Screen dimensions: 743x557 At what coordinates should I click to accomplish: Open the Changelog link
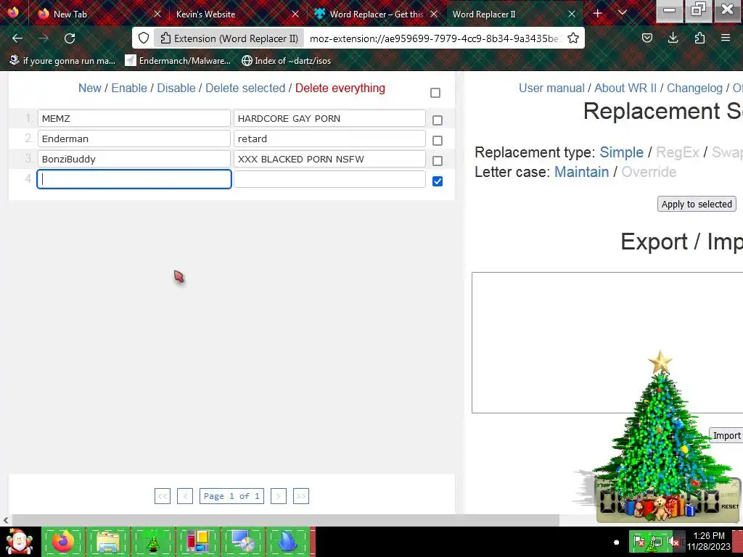pyautogui.click(x=694, y=88)
